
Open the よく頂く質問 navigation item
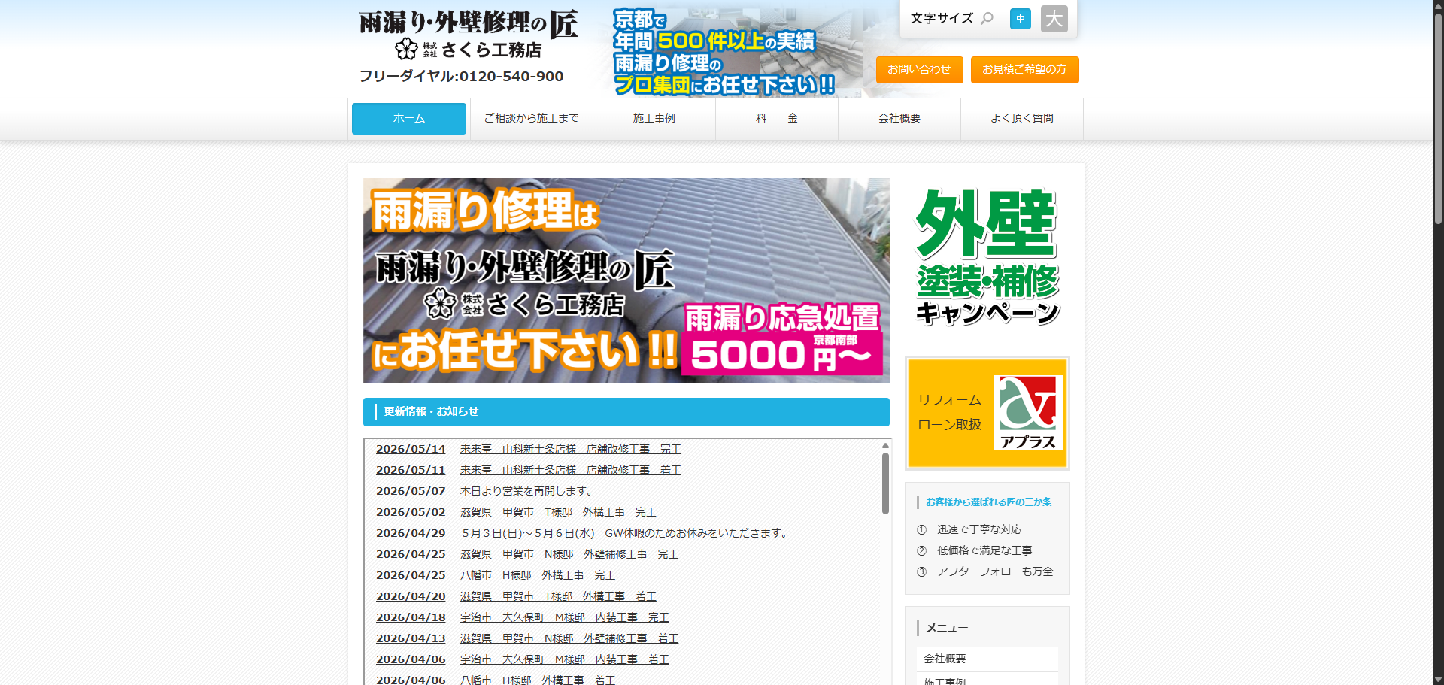pyautogui.click(x=1021, y=119)
